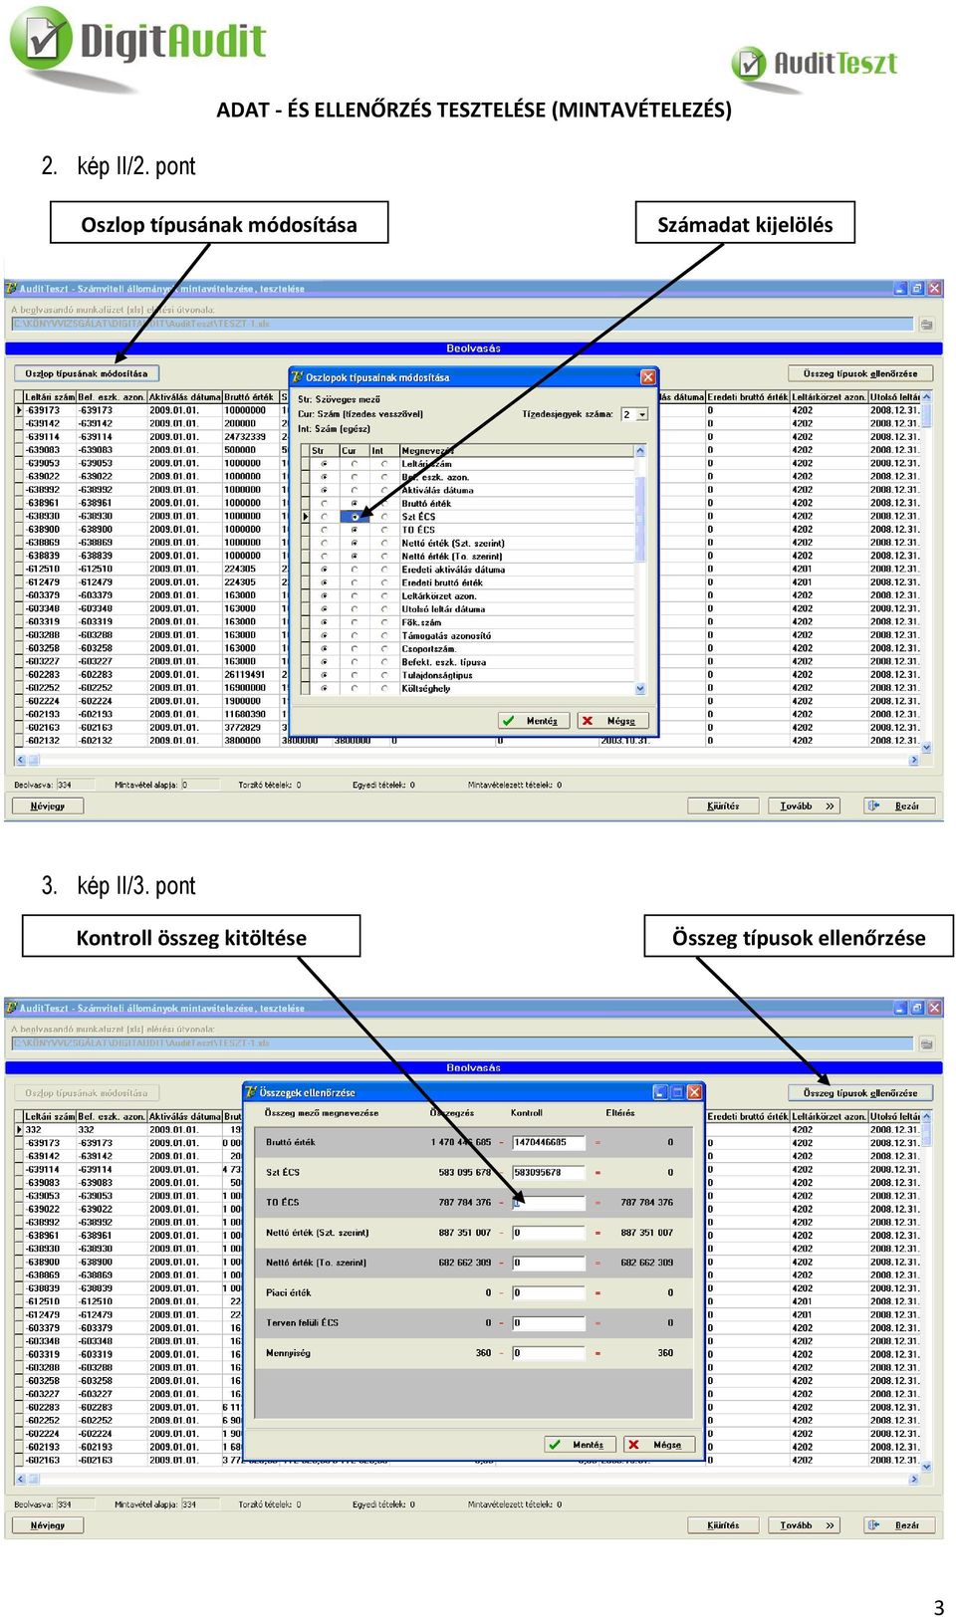Click Tovább in the window with the Oszlopok típusainak módosítása dialog
This screenshot has height=1617, width=956.
[804, 807]
